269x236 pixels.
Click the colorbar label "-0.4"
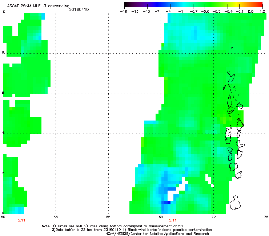[x=228, y=12]
